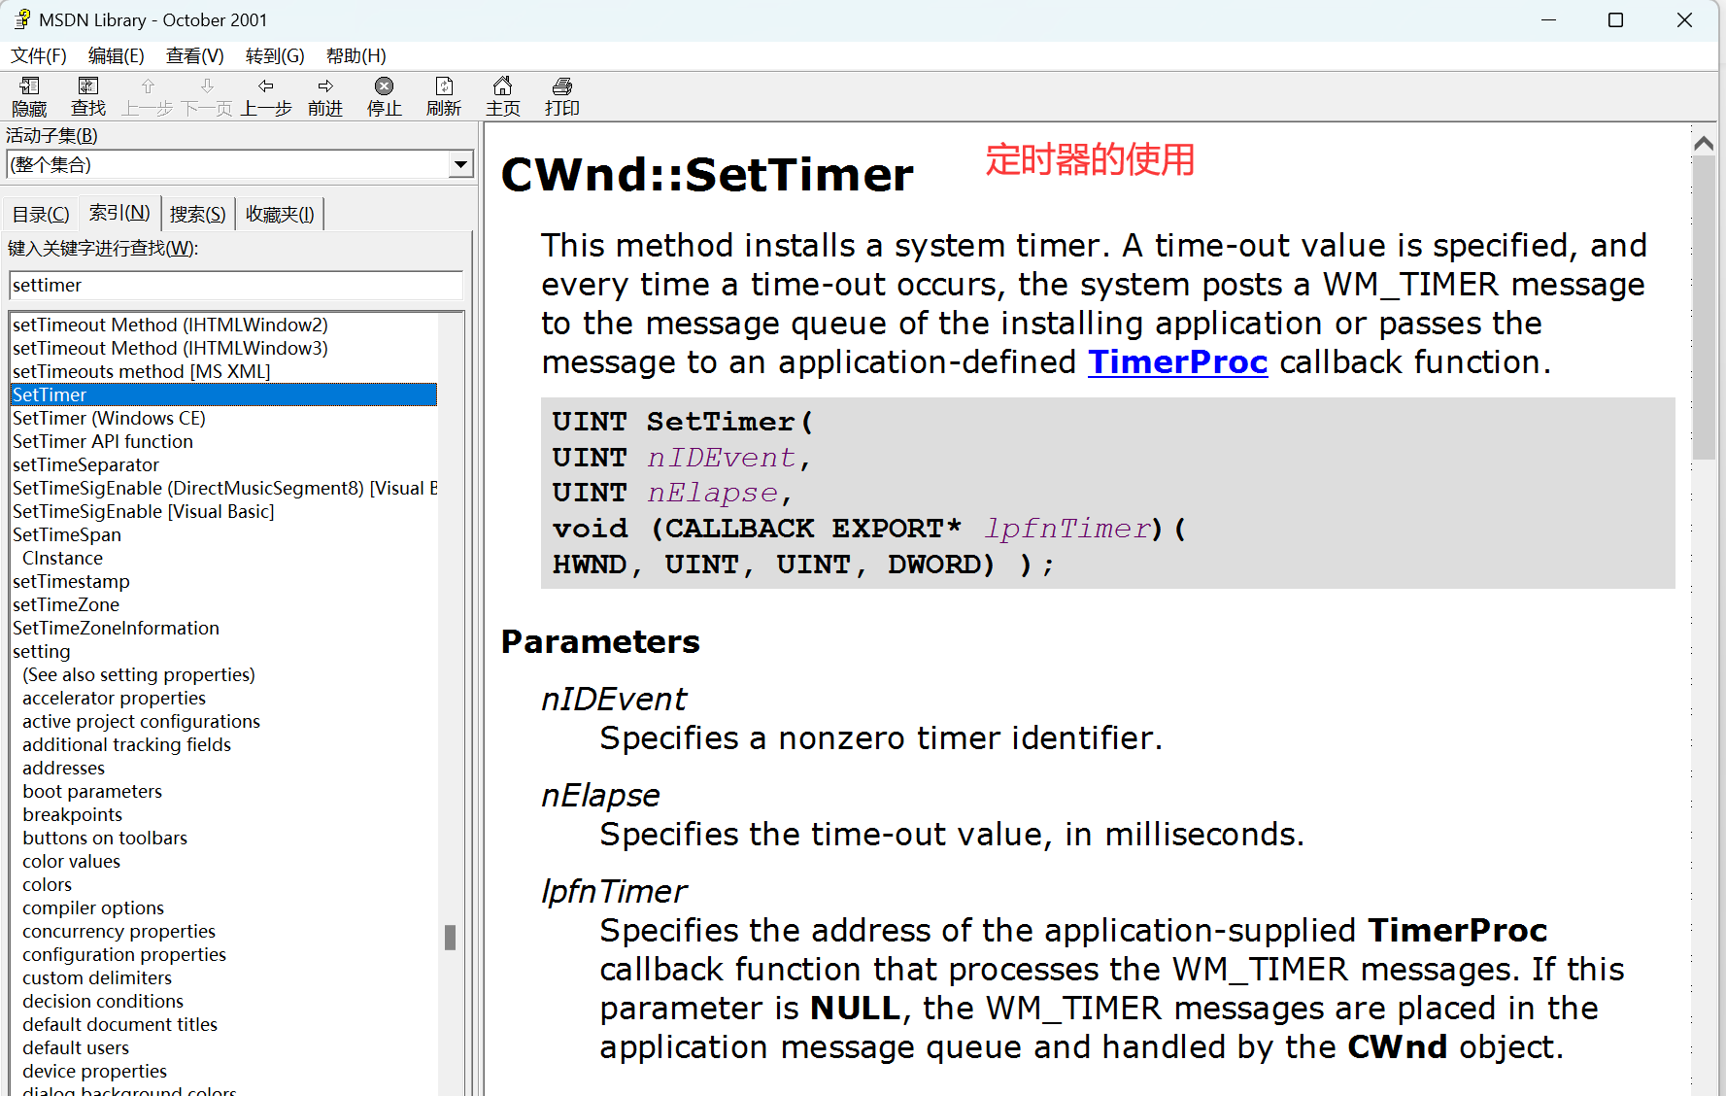Select the setTimestamp entry
The width and height of the screenshot is (1726, 1096).
(71, 581)
